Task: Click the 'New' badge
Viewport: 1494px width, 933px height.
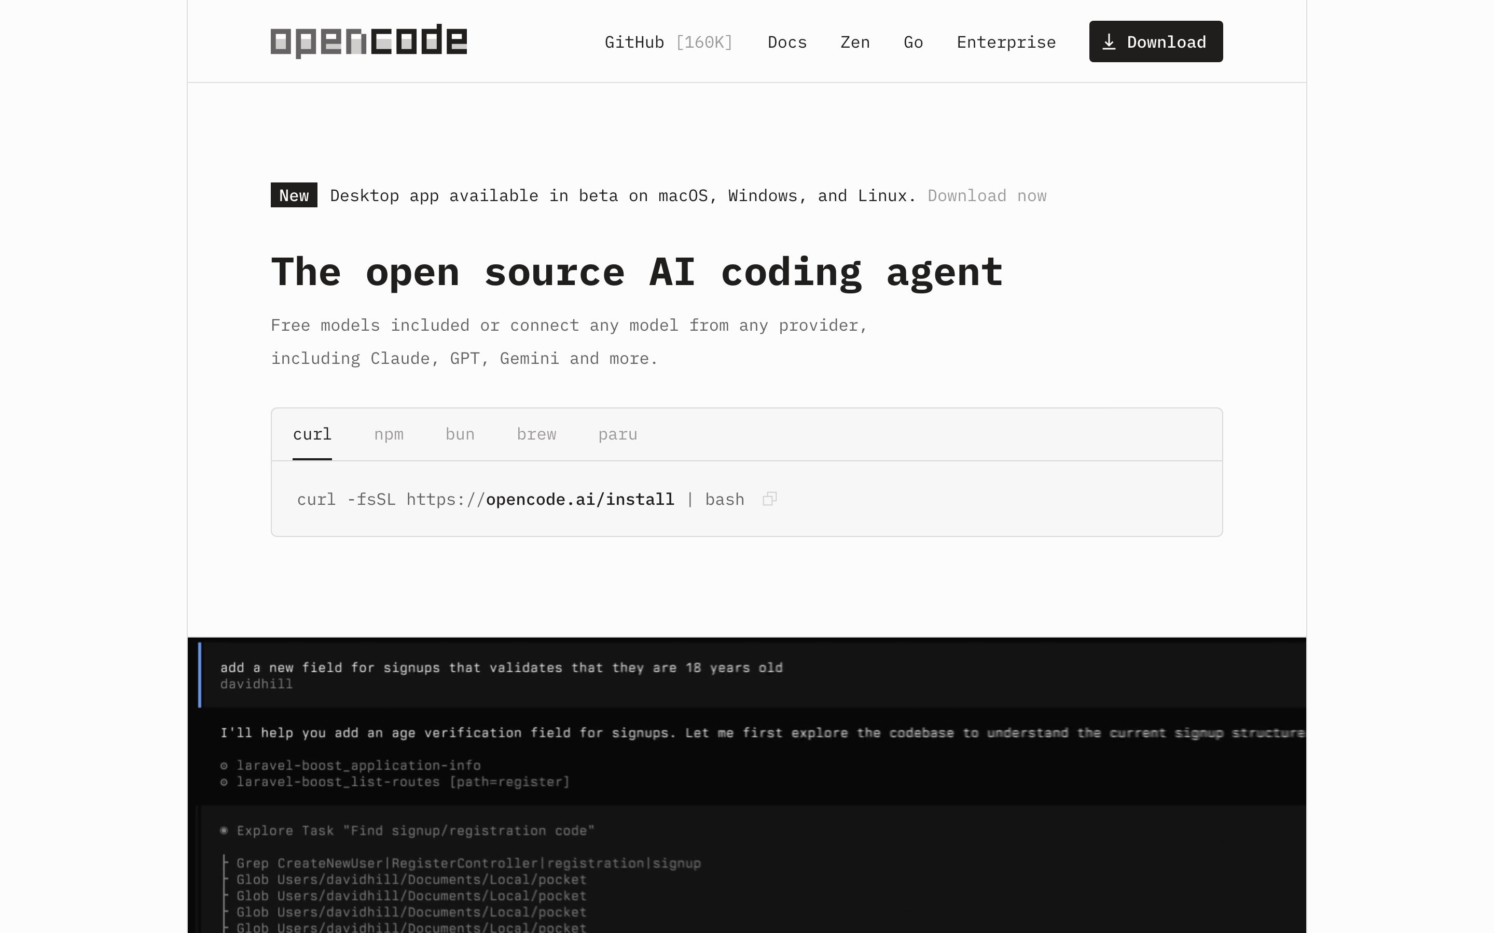Action: click(294, 195)
